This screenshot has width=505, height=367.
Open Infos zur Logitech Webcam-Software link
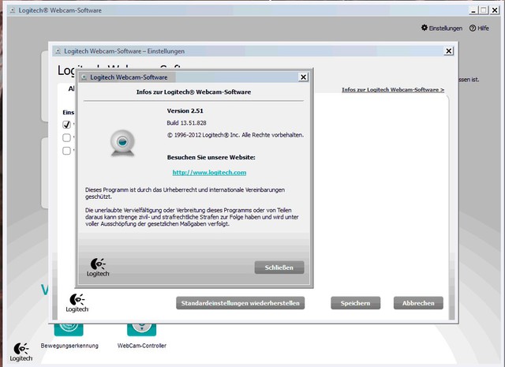393,89
